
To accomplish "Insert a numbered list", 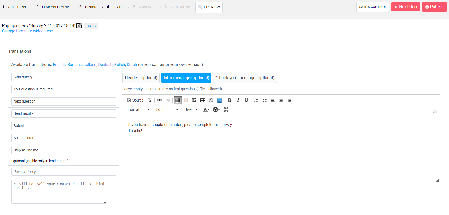I will (x=256, y=100).
